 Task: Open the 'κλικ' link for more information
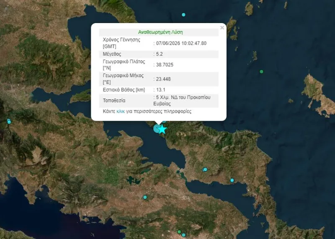click(121, 112)
